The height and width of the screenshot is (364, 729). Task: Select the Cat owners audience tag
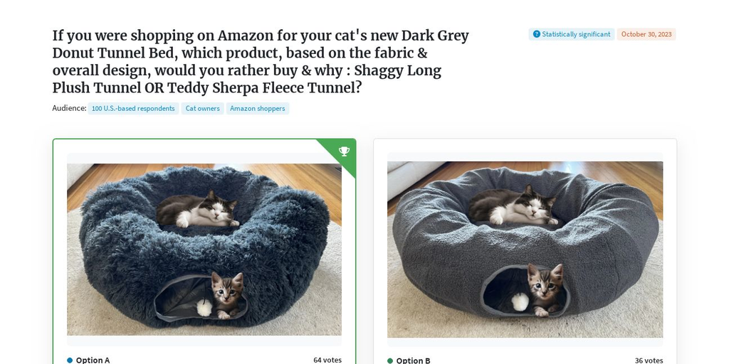click(x=202, y=108)
